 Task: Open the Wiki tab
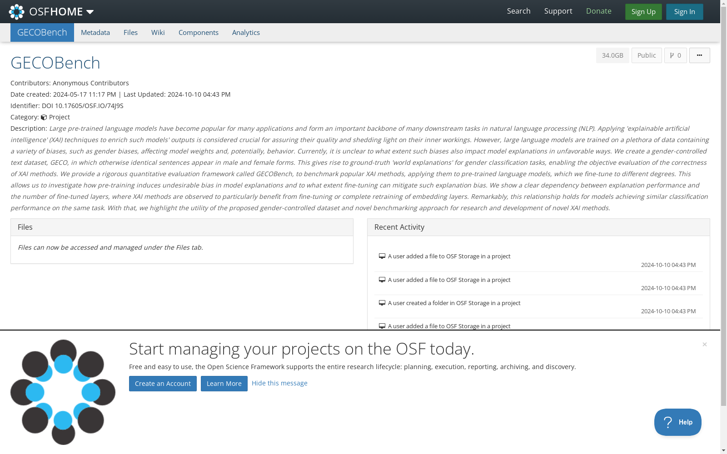pos(158,33)
